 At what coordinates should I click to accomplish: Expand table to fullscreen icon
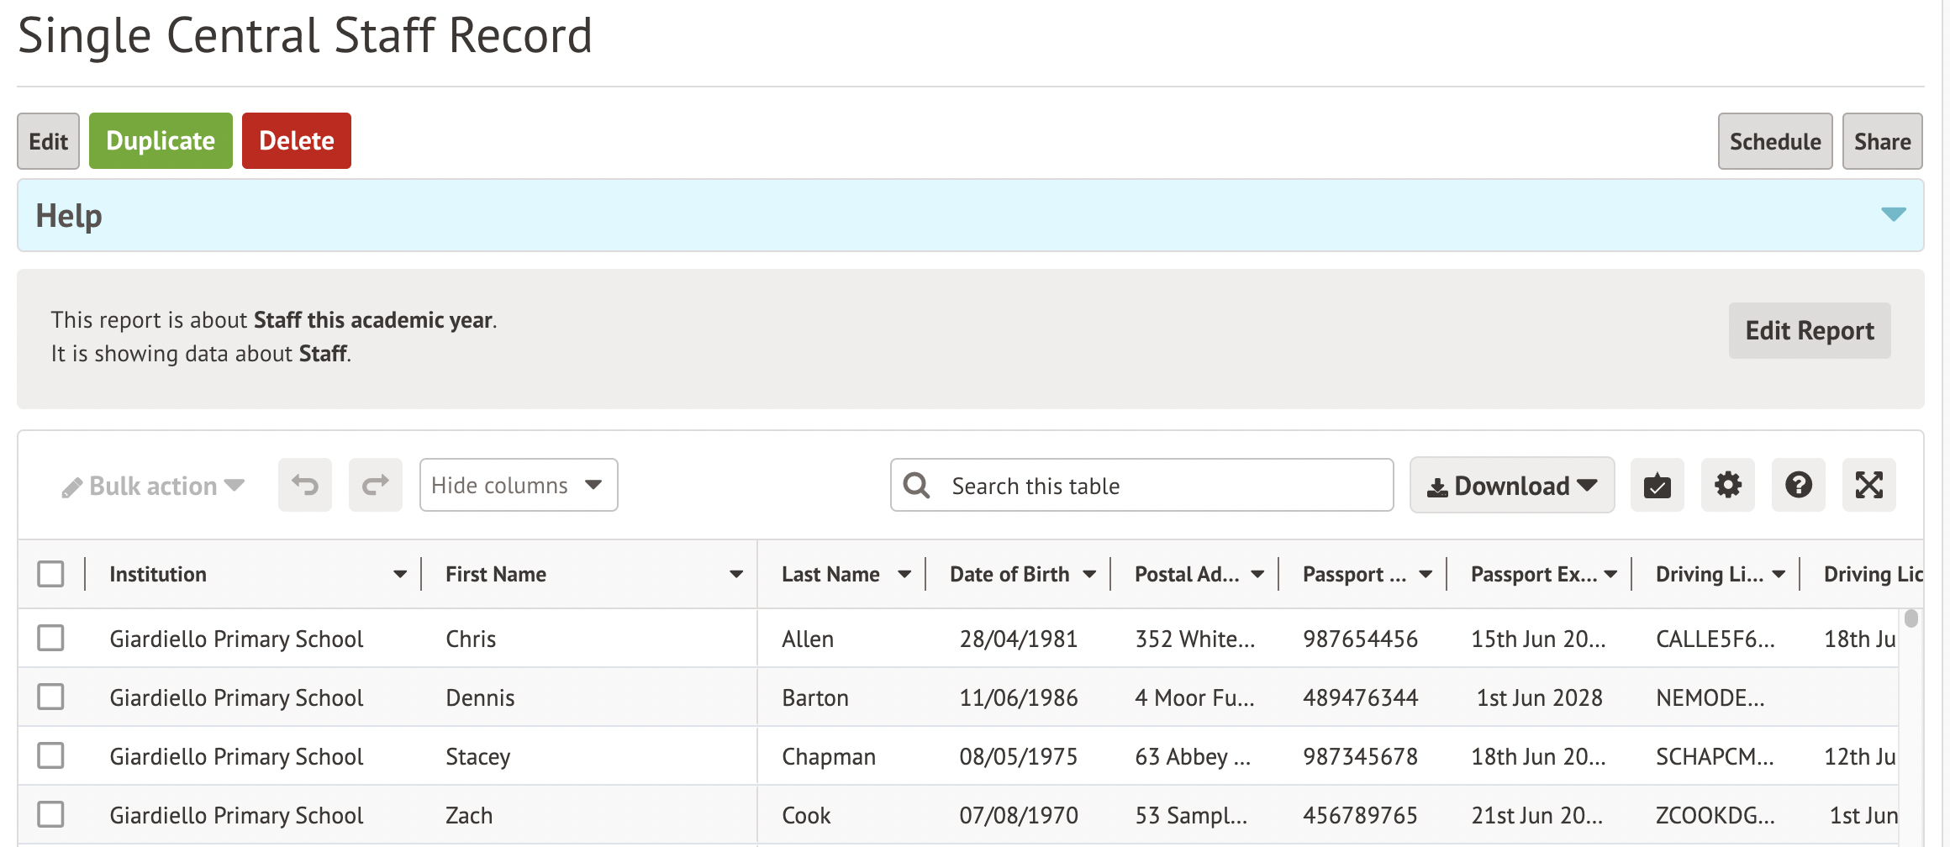1868,485
